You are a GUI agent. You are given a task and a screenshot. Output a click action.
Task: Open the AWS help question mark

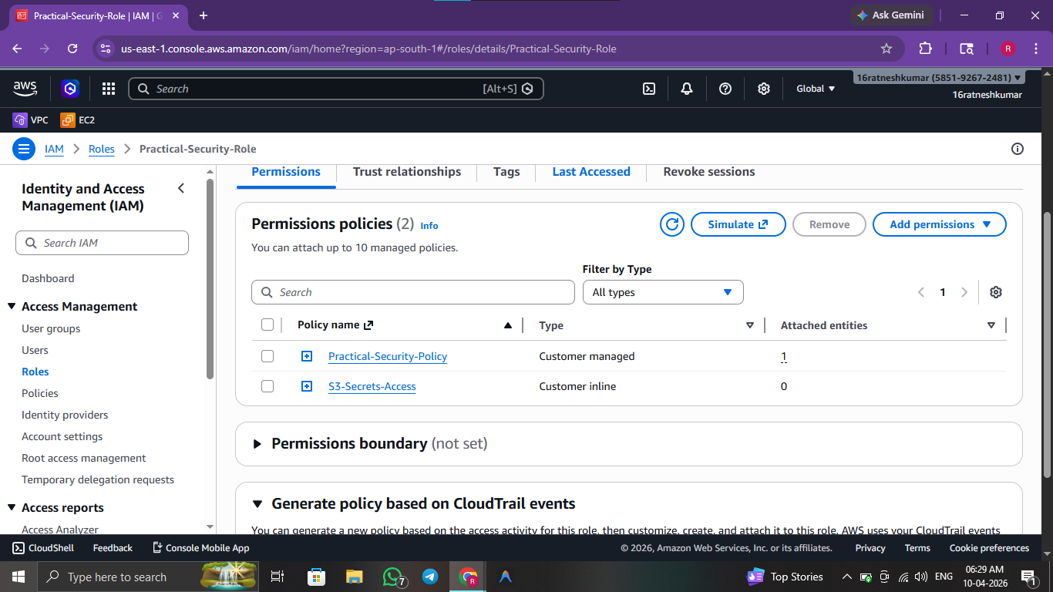tap(725, 89)
